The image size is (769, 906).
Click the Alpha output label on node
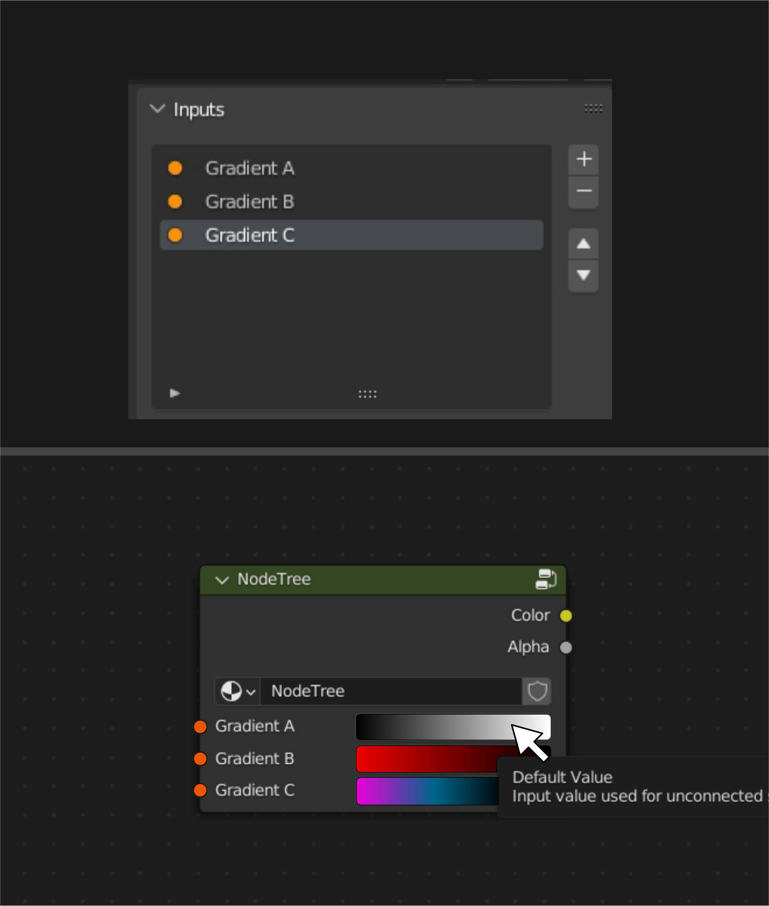pos(528,647)
